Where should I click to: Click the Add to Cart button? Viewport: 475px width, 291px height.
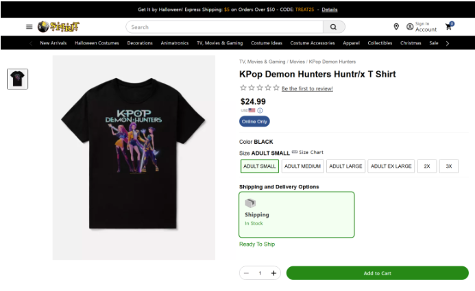coord(377,273)
